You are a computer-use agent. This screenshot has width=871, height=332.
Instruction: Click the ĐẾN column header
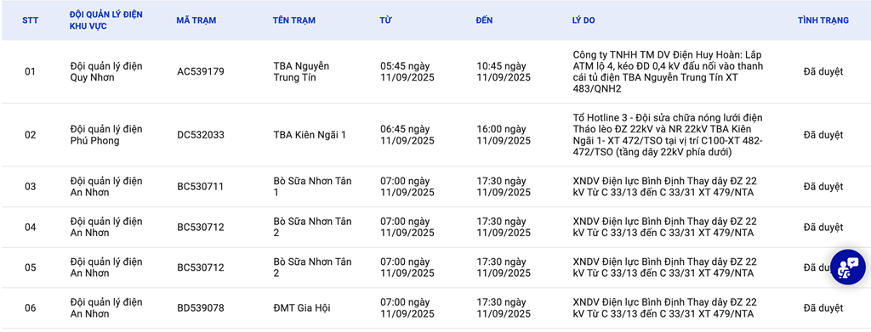pyautogui.click(x=484, y=20)
